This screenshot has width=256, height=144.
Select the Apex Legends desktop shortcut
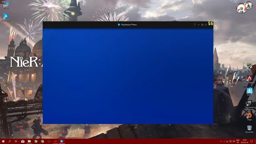(x=249, y=79)
